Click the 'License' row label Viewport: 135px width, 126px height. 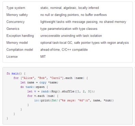tap(12, 57)
